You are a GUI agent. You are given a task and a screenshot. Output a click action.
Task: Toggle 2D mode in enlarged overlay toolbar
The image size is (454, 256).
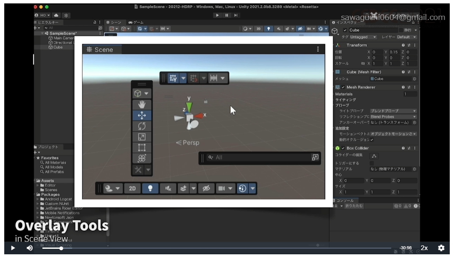(132, 188)
